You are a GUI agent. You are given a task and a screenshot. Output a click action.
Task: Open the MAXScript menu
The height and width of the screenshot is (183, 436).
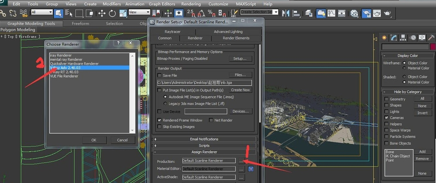point(246,4)
